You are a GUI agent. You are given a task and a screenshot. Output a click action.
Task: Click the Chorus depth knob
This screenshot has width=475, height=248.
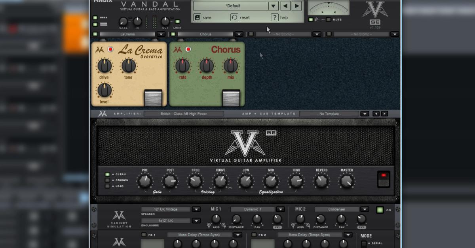click(207, 66)
